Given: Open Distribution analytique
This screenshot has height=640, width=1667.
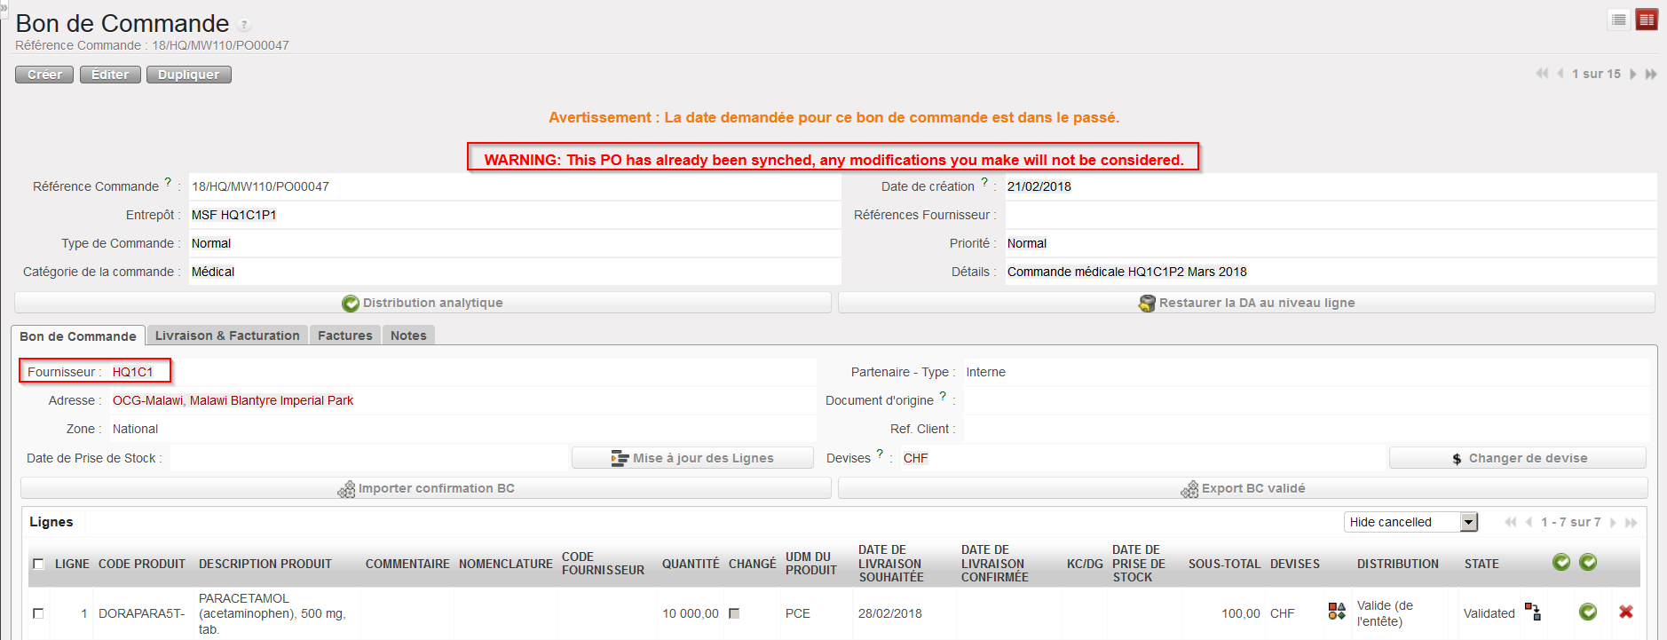Looking at the screenshot, I should [423, 303].
